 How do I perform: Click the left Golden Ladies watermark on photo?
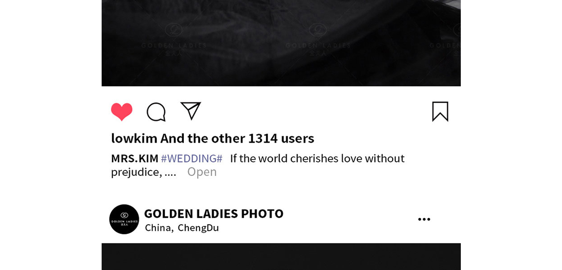coord(174,40)
